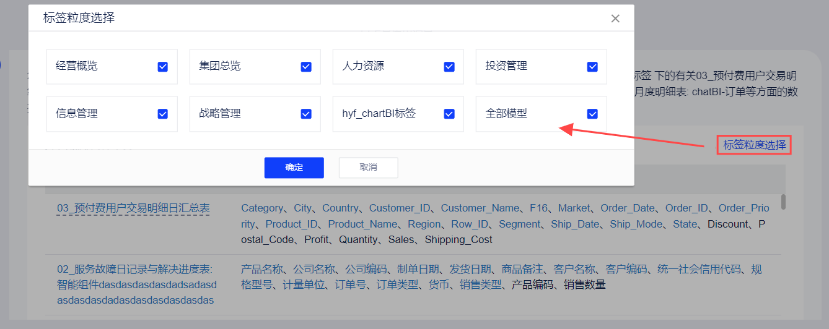Close the 标签粒度选择 dialog
This screenshot has height=329, width=829.
(x=615, y=19)
